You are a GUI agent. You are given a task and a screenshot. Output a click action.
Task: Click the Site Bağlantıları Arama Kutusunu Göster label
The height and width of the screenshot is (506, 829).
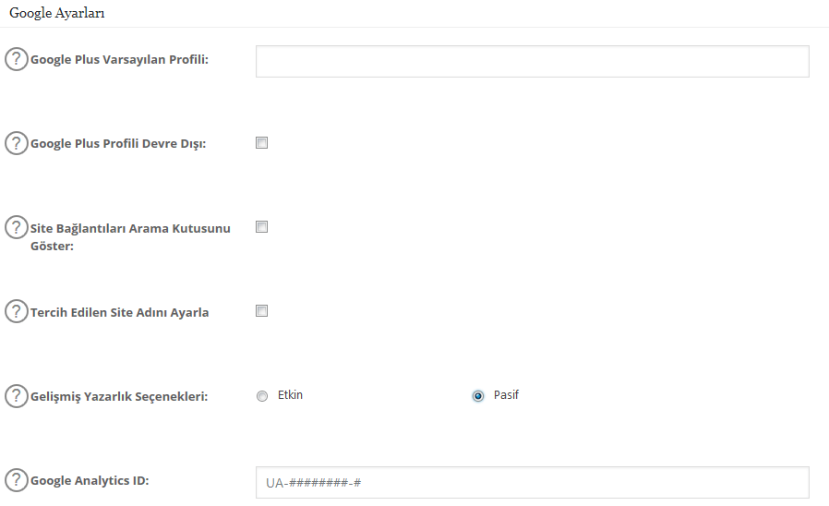130,237
